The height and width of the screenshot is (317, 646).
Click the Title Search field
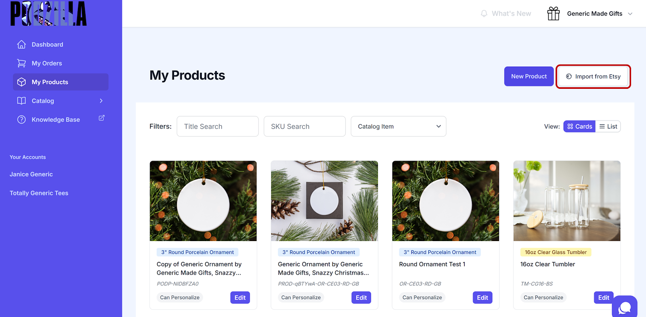tap(218, 126)
